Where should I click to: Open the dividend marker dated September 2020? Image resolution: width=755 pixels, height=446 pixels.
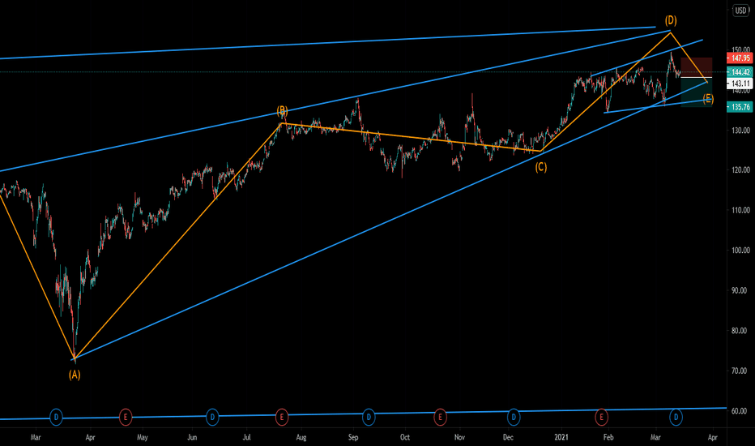(369, 417)
